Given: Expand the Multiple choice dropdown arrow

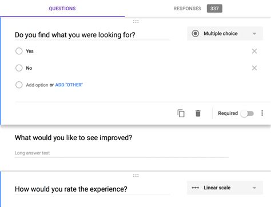Looking at the screenshot, I should (x=254, y=34).
